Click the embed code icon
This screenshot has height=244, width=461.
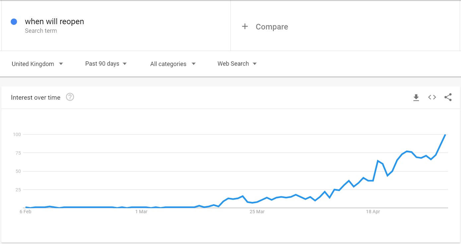pyautogui.click(x=432, y=97)
